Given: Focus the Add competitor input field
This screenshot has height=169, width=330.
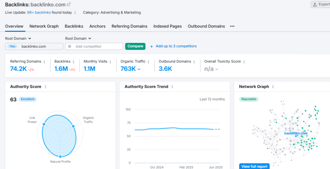Looking at the screenshot, I should [94, 46].
